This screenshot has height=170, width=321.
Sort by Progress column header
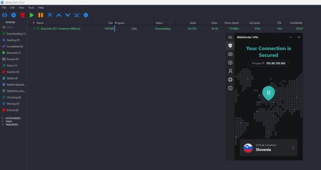[134, 23]
